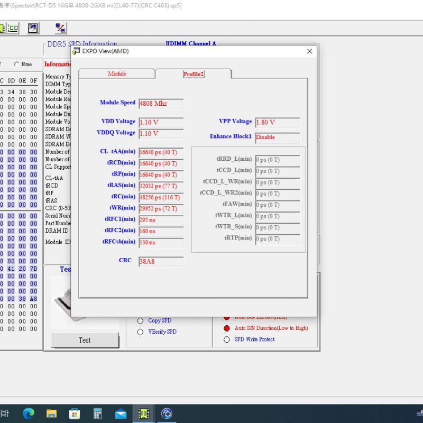This screenshot has width=423, height=423.
Task: Click the tRP(min) value field
Action: (161, 175)
